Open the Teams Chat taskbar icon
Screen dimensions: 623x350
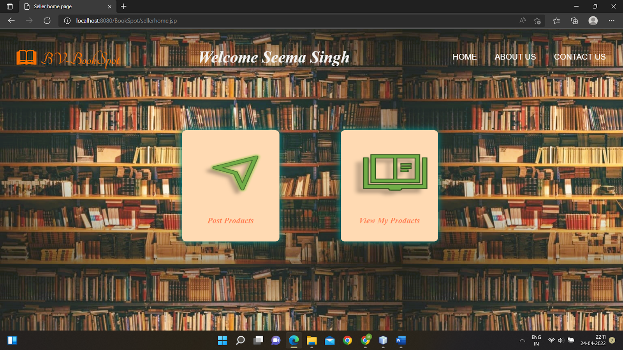click(276, 341)
